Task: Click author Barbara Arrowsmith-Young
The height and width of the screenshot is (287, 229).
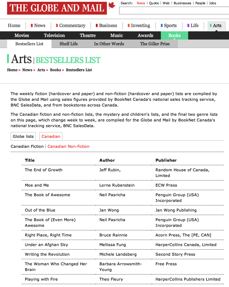Action: (x=121, y=267)
